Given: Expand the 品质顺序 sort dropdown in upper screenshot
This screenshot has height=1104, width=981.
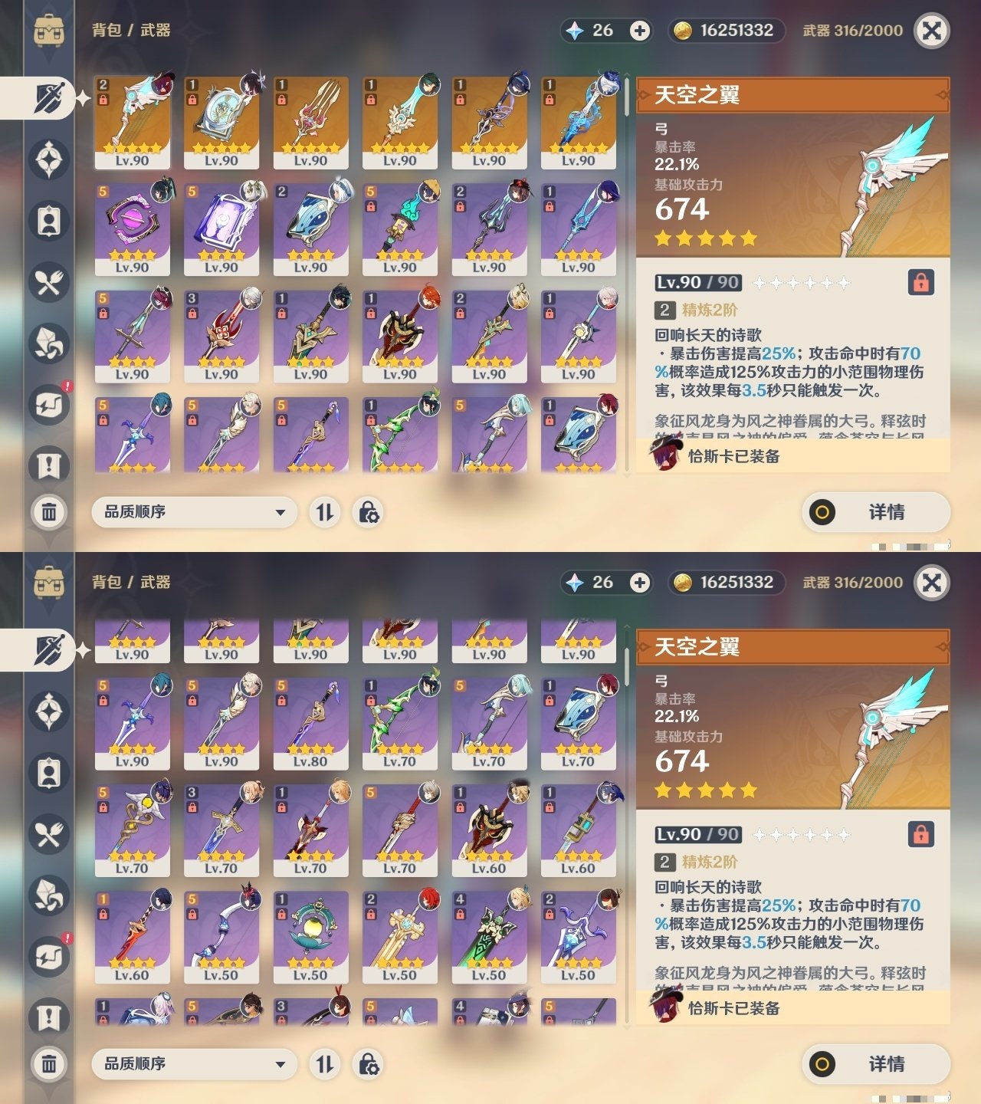Looking at the screenshot, I should pyautogui.click(x=194, y=511).
